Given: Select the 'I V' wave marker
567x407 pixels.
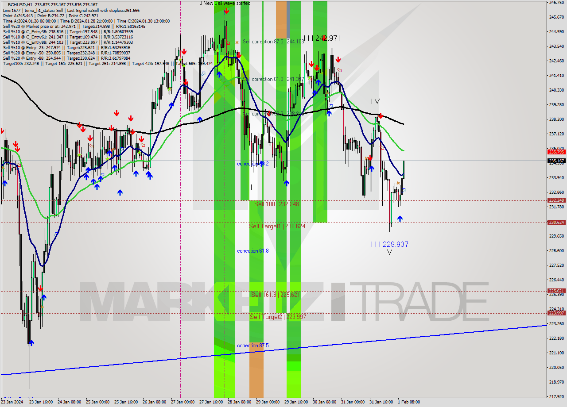Looking at the screenshot, I should [x=375, y=101].
